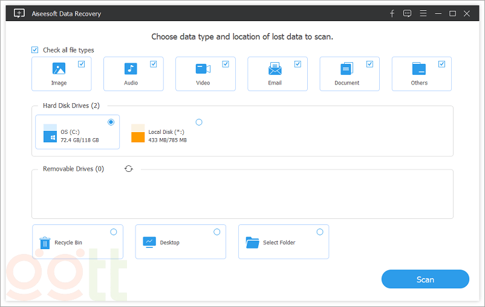Disable the Others file type checkbox
The height and width of the screenshot is (307, 485).
[x=442, y=64]
